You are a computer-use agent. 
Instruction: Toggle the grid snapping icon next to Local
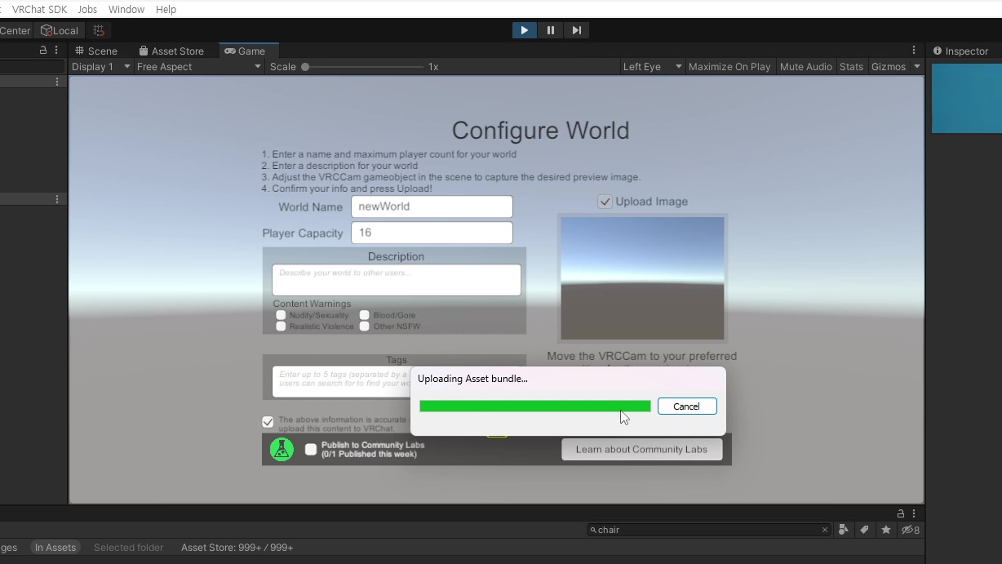coord(99,30)
